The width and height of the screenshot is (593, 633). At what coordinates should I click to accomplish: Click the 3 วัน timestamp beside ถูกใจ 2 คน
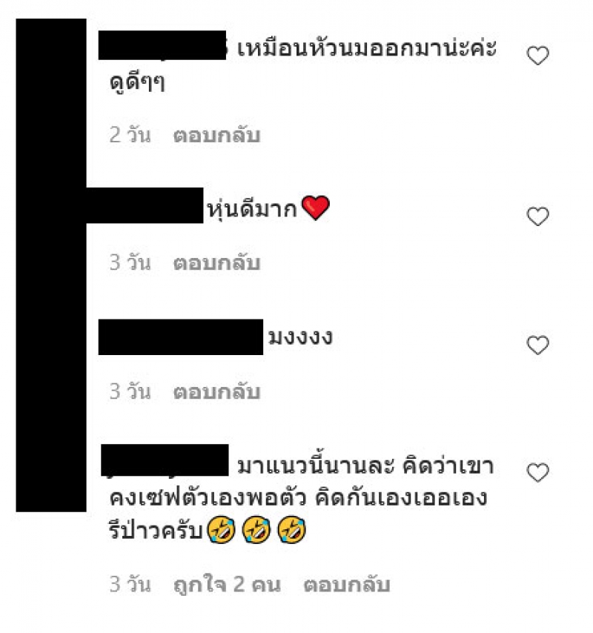130,584
